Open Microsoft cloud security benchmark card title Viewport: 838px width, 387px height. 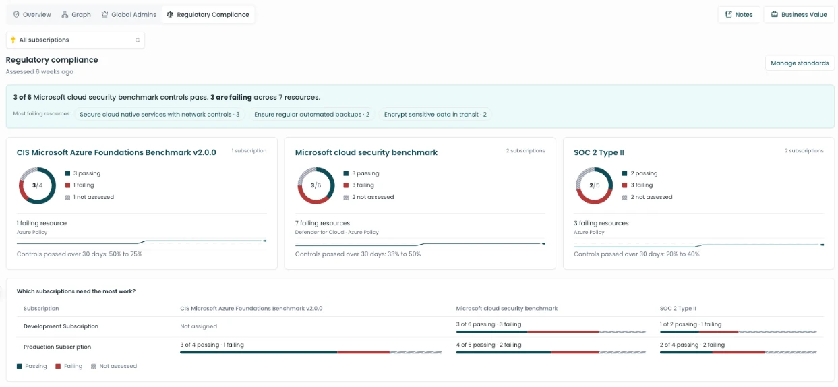point(366,152)
